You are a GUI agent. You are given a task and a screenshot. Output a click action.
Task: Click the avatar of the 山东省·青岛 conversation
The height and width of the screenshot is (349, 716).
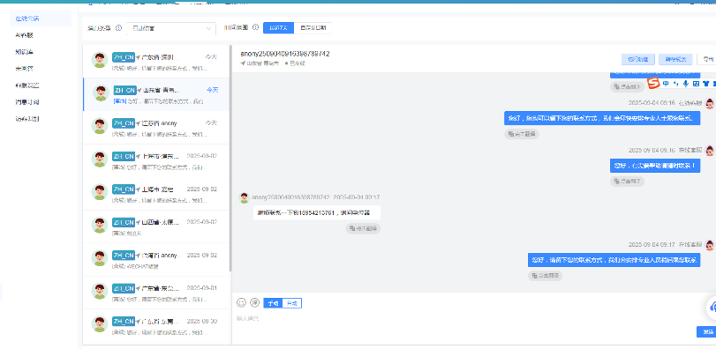[x=101, y=93]
